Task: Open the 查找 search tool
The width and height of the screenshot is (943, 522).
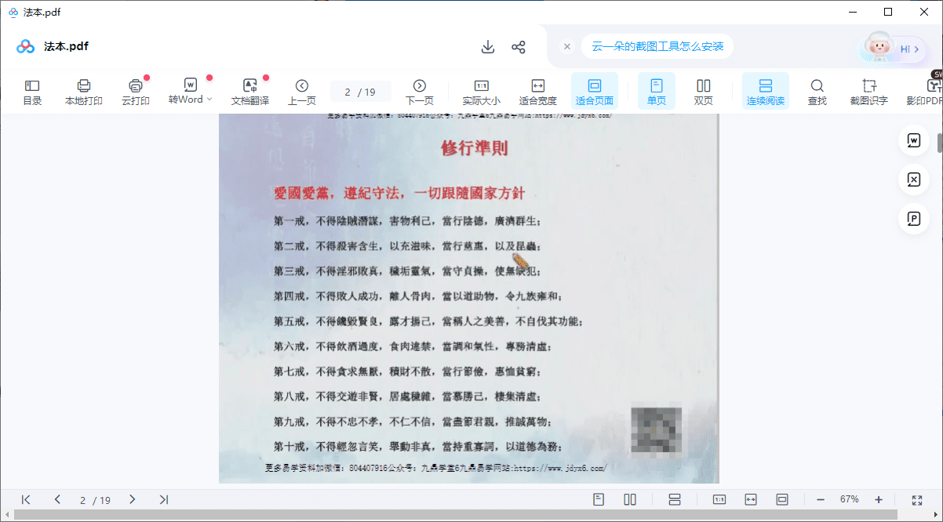Action: (817, 91)
